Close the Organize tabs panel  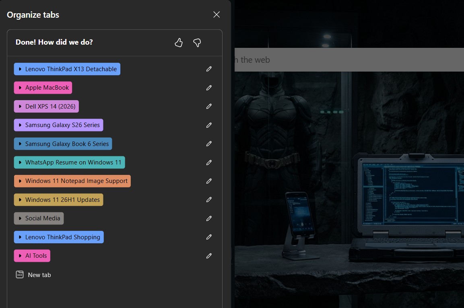click(216, 14)
